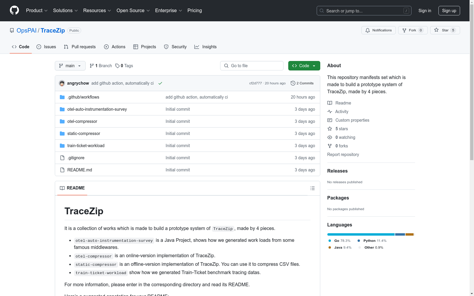Click the star icon beside 5 stars
Screen dimensions: 474x296
pyautogui.click(x=330, y=129)
